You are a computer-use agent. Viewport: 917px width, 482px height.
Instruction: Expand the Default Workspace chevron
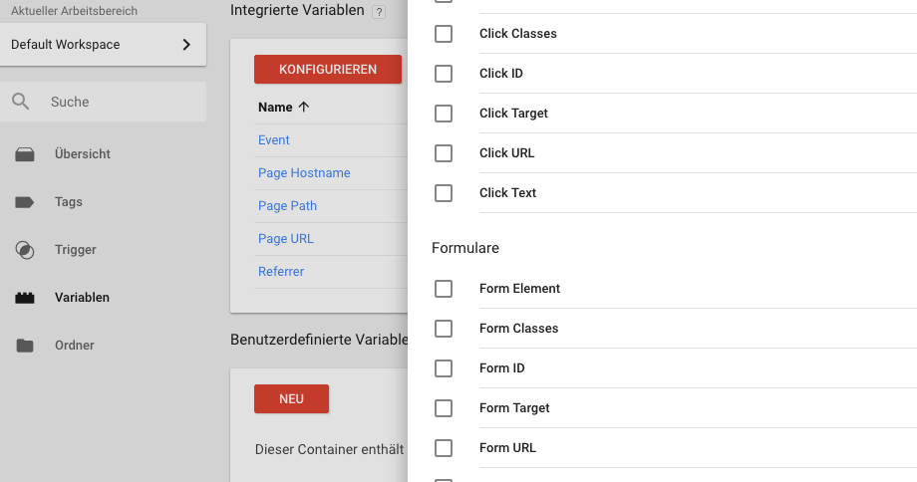click(186, 45)
